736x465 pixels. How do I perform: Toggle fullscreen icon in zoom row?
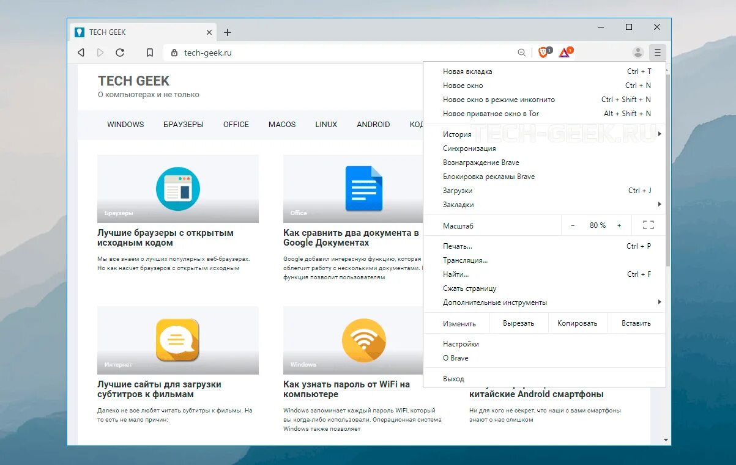[x=649, y=225]
